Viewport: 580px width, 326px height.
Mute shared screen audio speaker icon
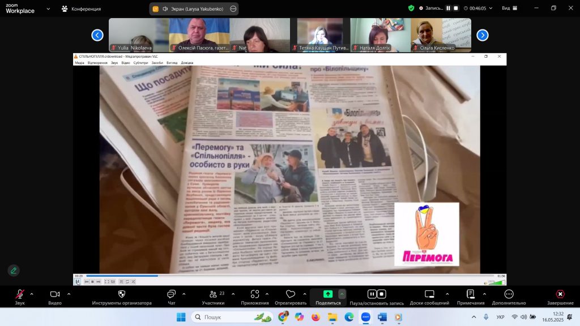[x=165, y=8]
